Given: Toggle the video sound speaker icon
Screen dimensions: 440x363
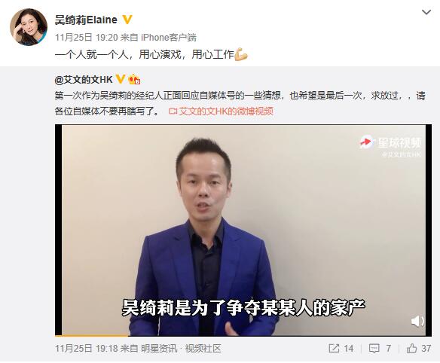Looking at the screenshot, I should pyautogui.click(x=417, y=321).
